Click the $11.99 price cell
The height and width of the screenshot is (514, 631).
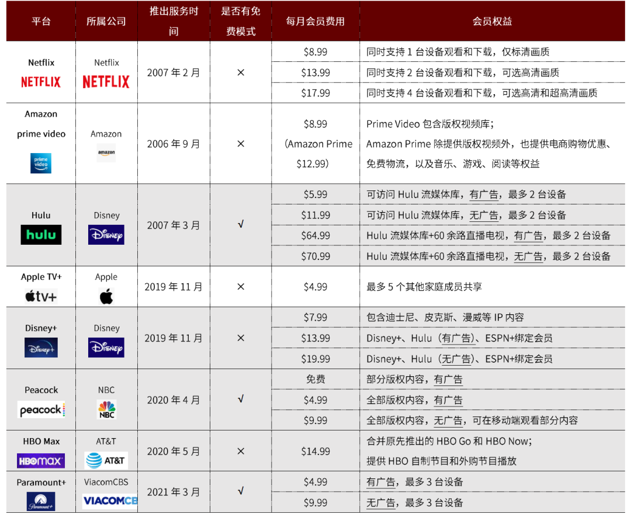315,216
